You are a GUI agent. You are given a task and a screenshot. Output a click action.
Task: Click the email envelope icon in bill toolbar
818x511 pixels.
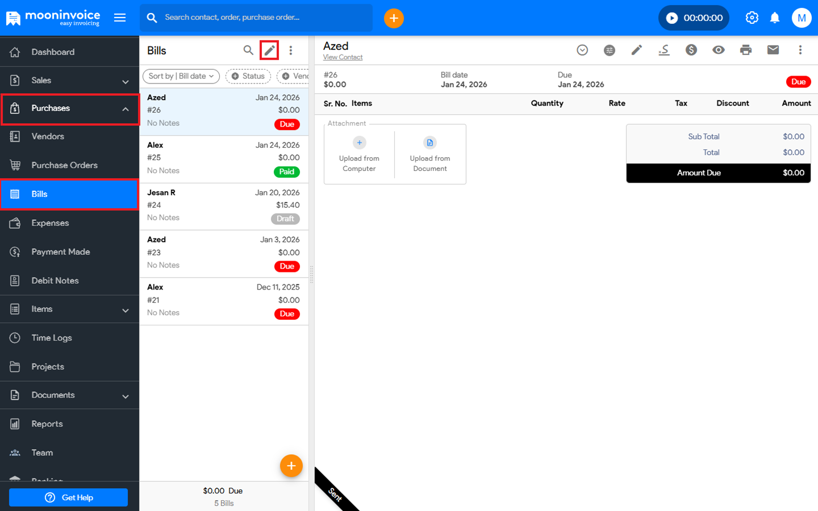[773, 50]
